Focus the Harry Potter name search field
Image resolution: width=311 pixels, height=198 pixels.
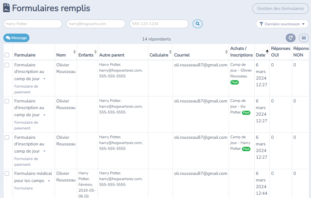(33, 24)
